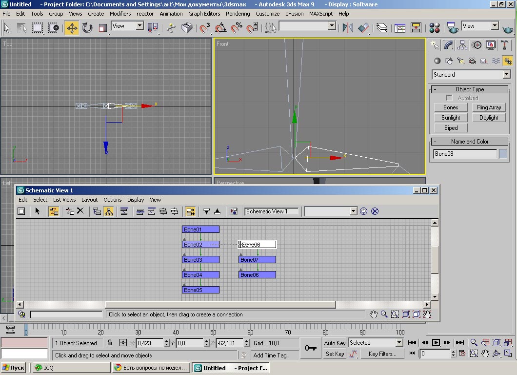Open the Layout menu in Schematic View
Image resolution: width=517 pixels, height=375 pixels.
click(89, 200)
